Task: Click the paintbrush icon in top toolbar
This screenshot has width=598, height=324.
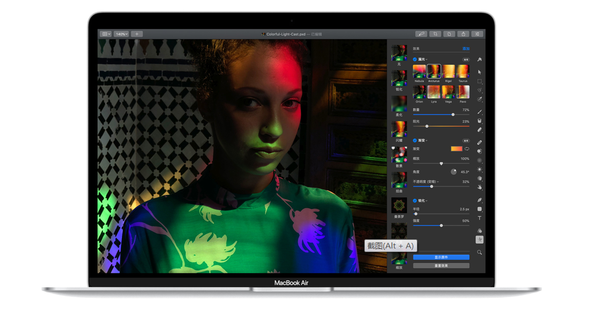Action: coord(421,34)
